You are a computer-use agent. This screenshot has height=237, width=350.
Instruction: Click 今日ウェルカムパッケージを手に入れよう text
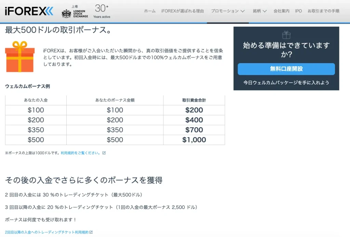(x=286, y=83)
